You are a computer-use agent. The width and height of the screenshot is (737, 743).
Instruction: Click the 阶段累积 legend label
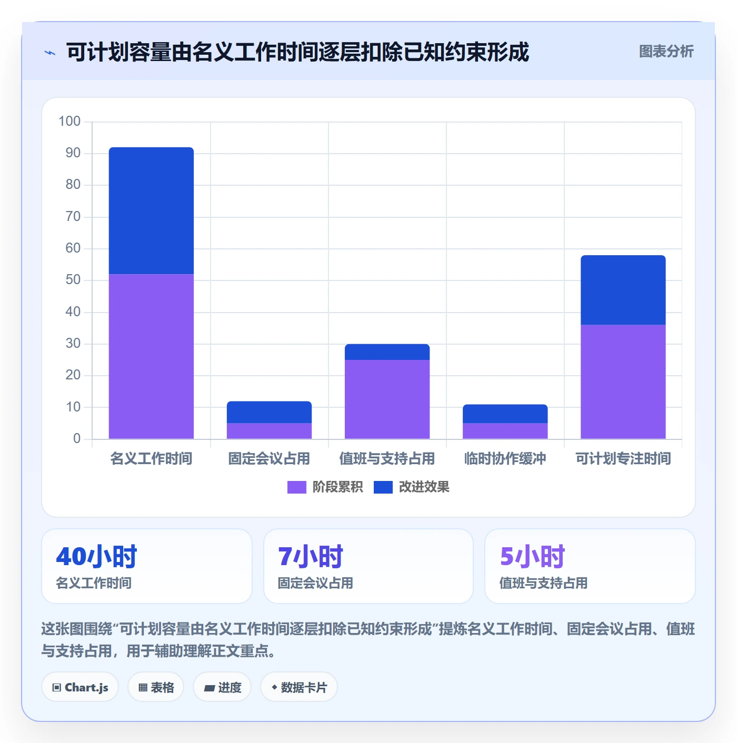pyautogui.click(x=337, y=487)
